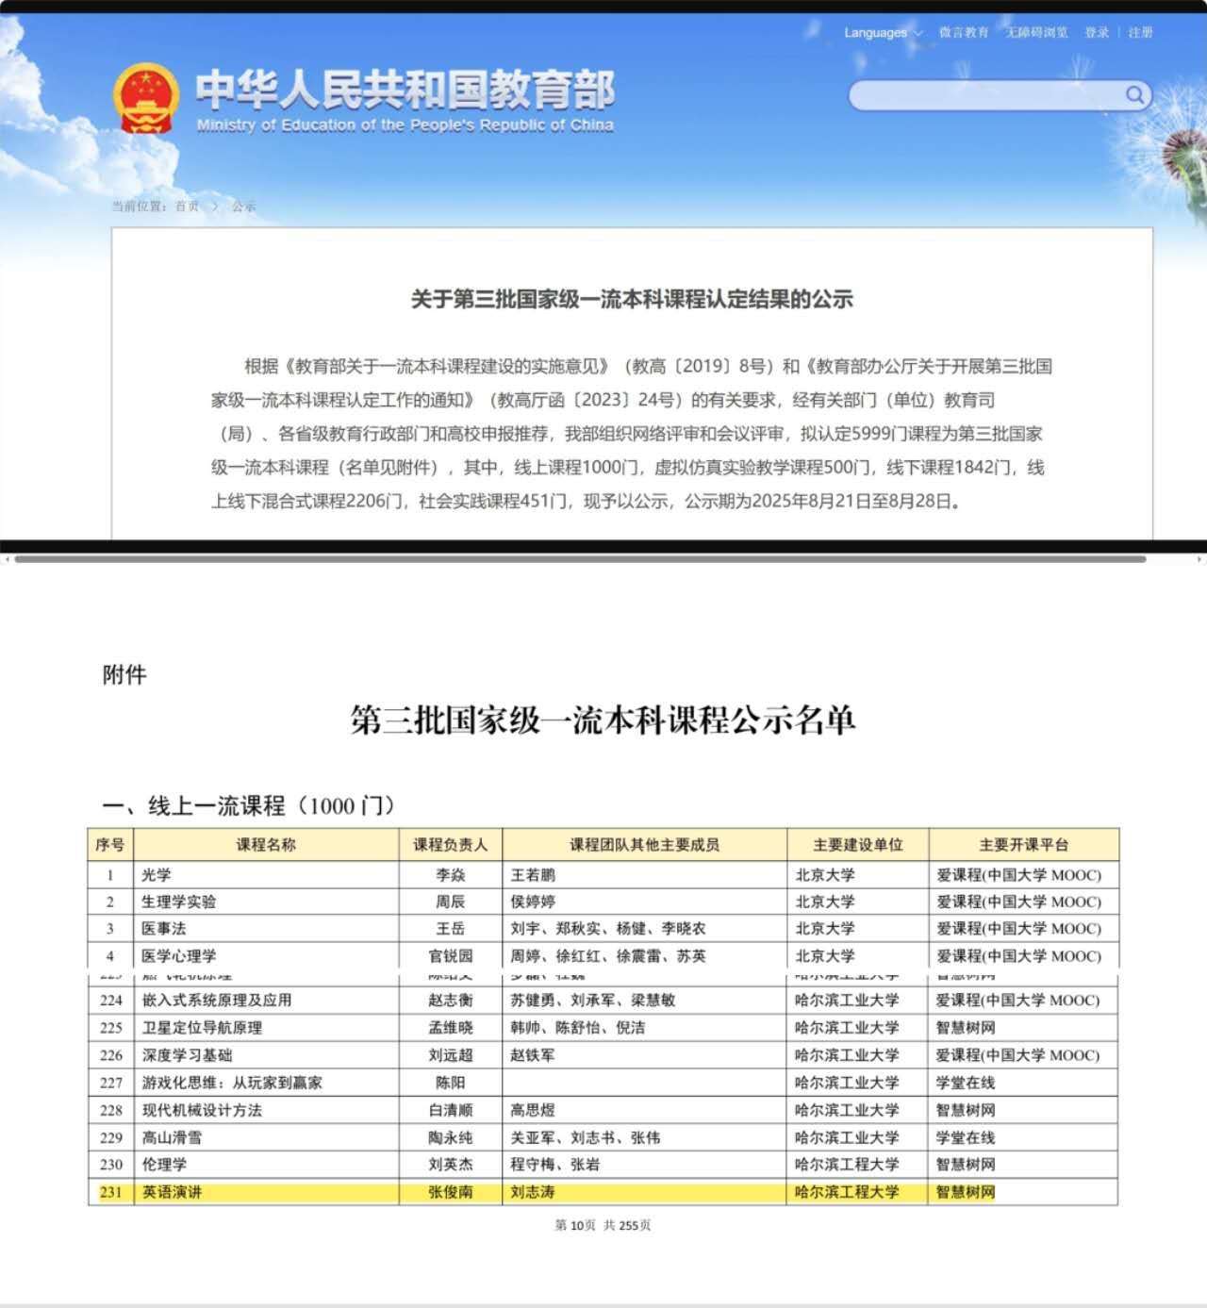Click the 附件 attachment label
This screenshot has width=1207, height=1308.
pyautogui.click(x=125, y=674)
